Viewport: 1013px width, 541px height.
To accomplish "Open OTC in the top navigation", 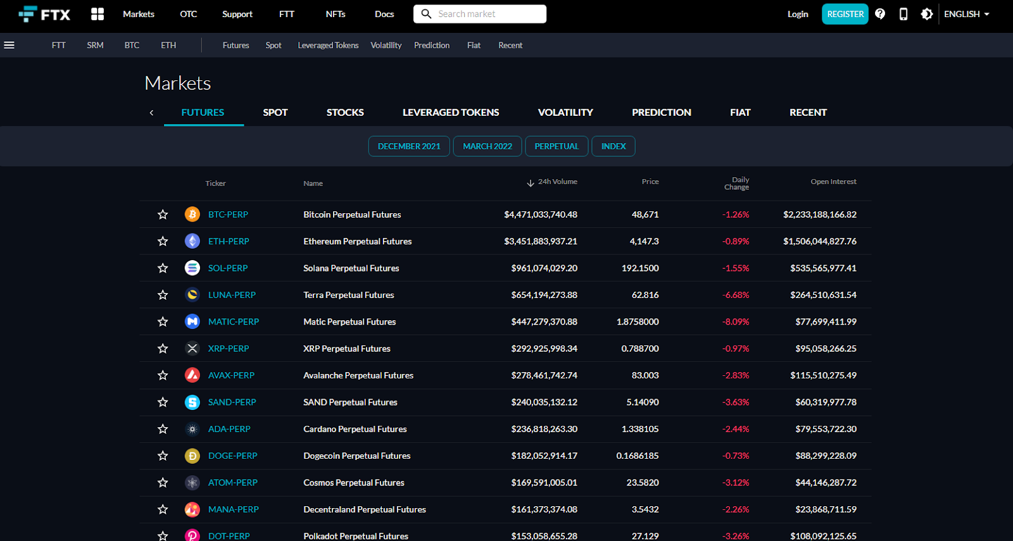I will coord(189,14).
